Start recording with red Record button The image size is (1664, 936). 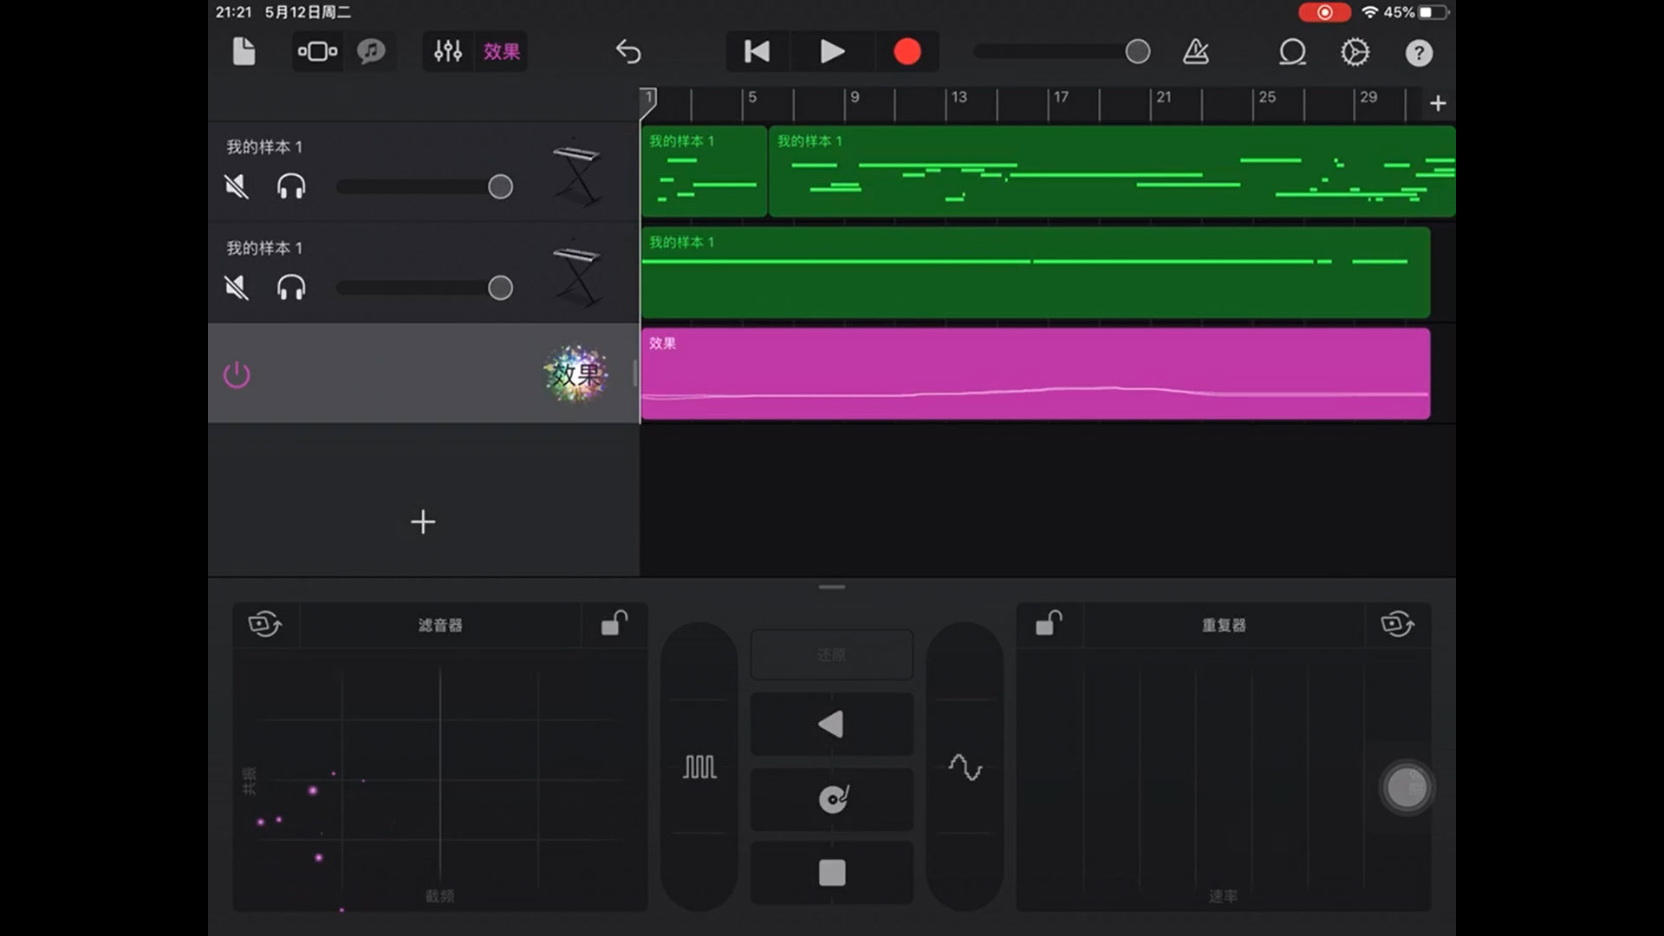coord(907,52)
